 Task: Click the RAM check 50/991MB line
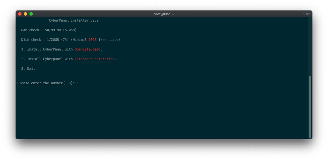[x=49, y=30]
